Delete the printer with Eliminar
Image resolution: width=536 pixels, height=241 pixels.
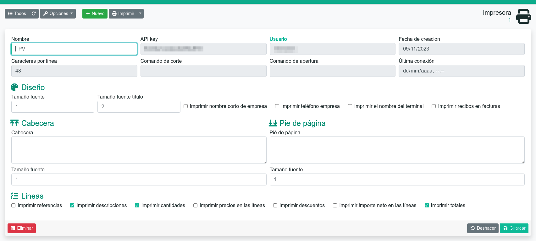[22, 228]
